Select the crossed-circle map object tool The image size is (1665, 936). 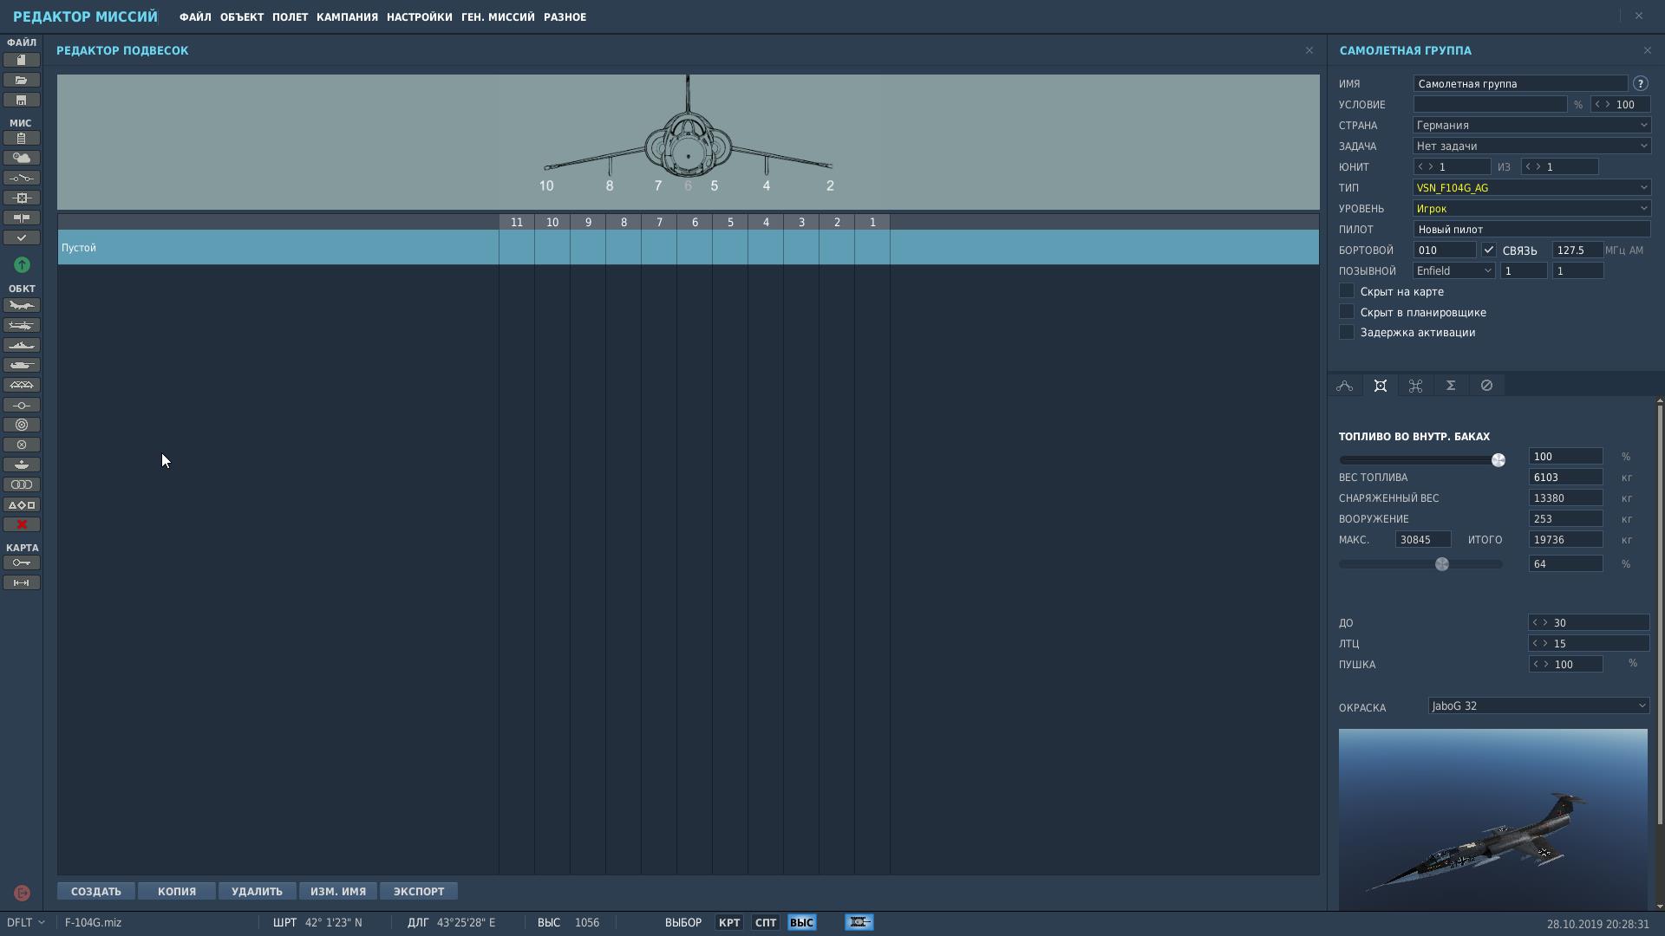pos(22,445)
